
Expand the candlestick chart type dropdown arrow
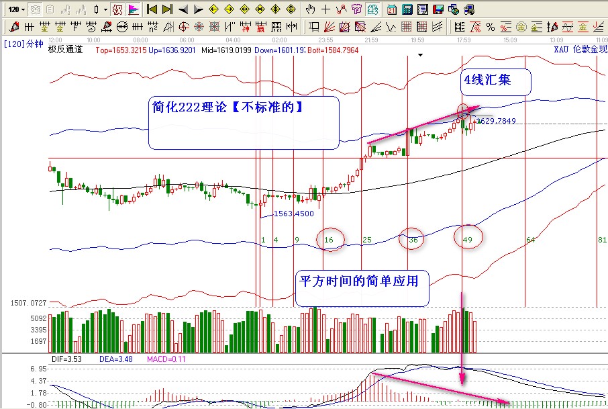(x=105, y=9)
